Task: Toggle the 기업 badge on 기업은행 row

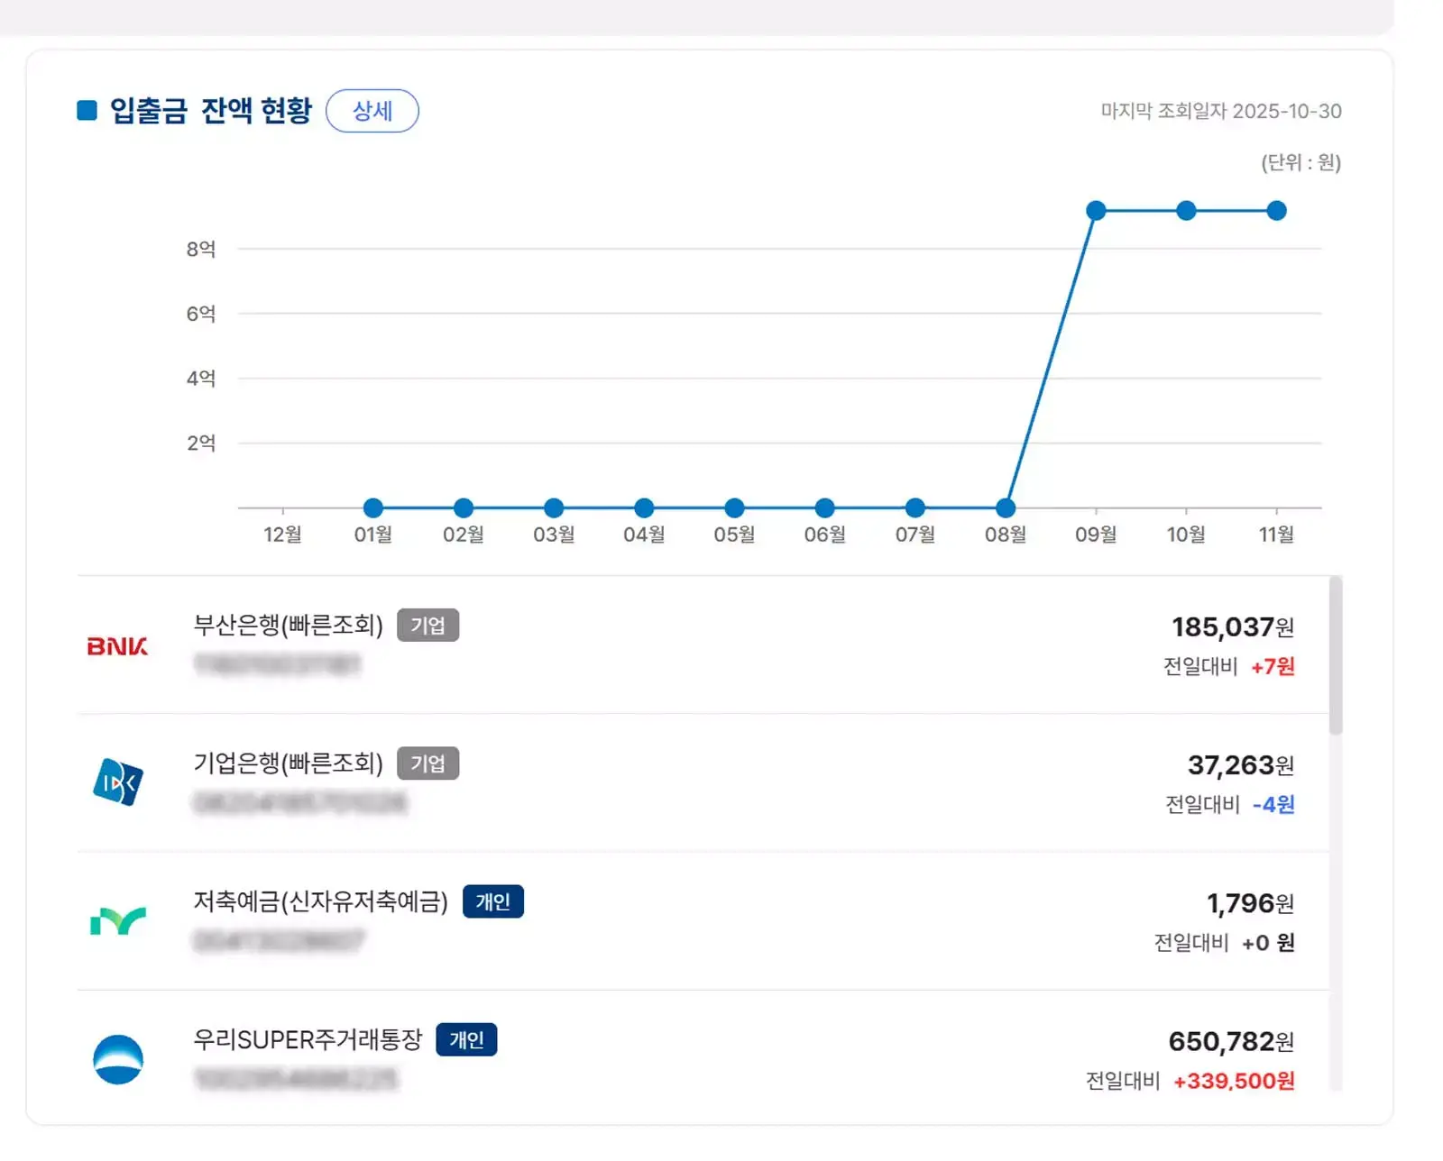Action: pyautogui.click(x=428, y=763)
